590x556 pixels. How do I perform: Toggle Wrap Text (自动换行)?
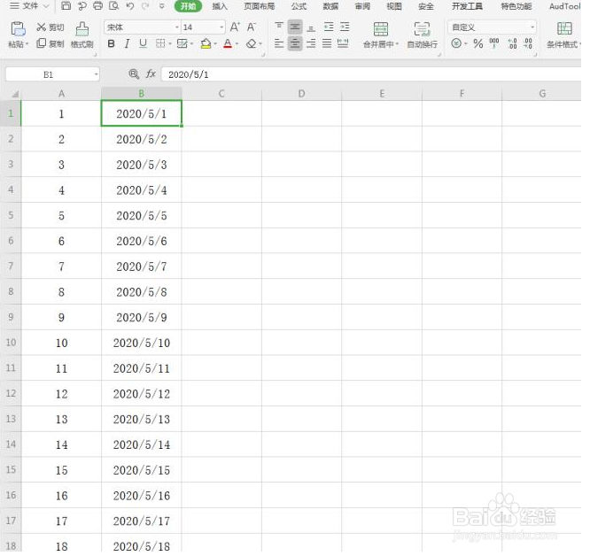point(423,35)
